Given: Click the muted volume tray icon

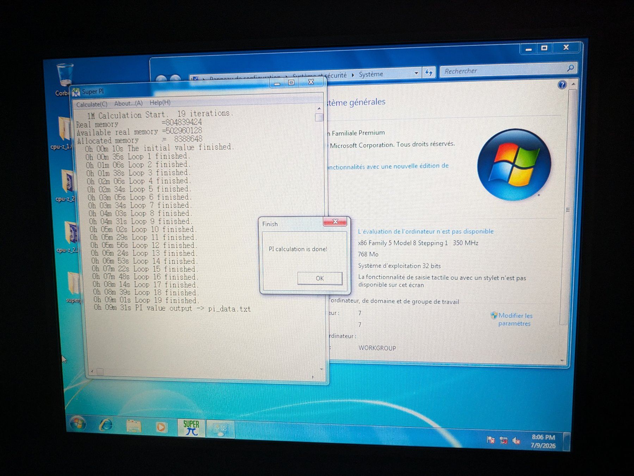Looking at the screenshot, I should [516, 440].
